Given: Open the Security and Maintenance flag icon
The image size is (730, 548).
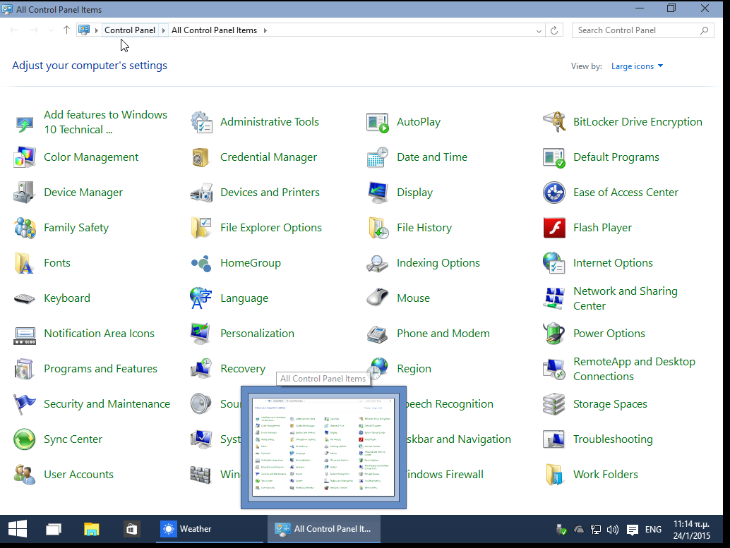Looking at the screenshot, I should click(24, 404).
